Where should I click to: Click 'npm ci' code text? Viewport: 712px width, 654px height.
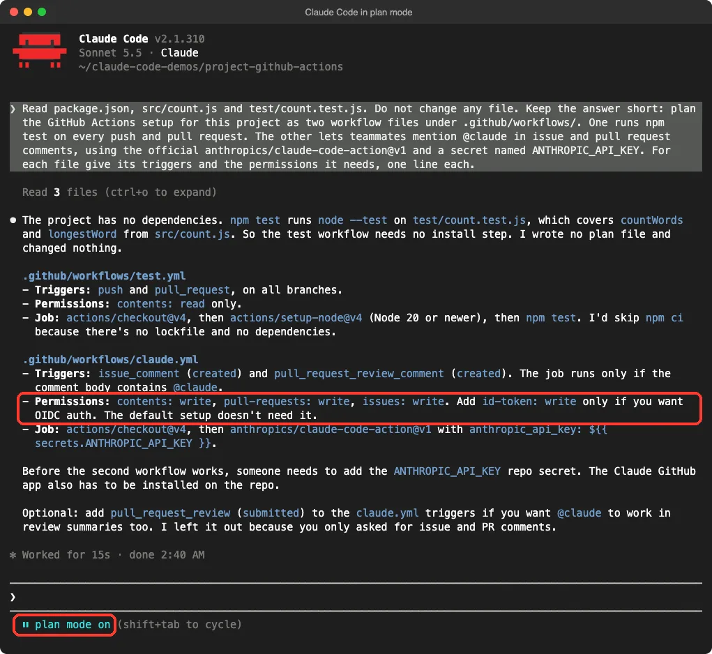[665, 318]
